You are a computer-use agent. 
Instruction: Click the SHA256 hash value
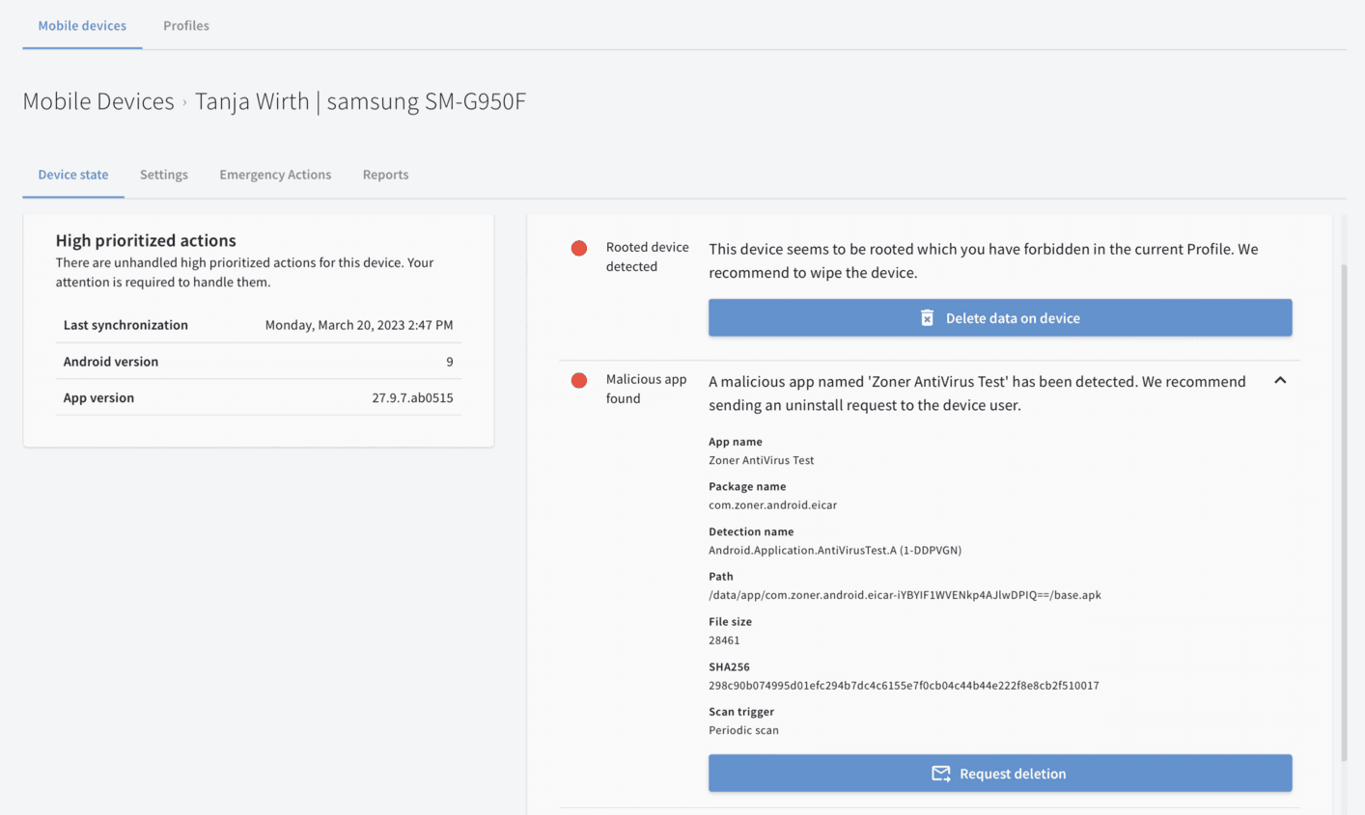click(x=904, y=686)
